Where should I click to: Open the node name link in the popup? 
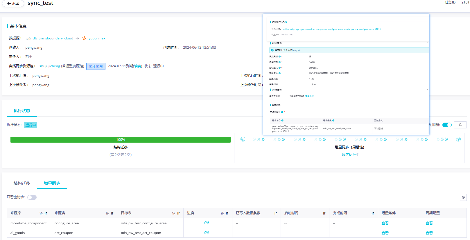tap(332, 29)
